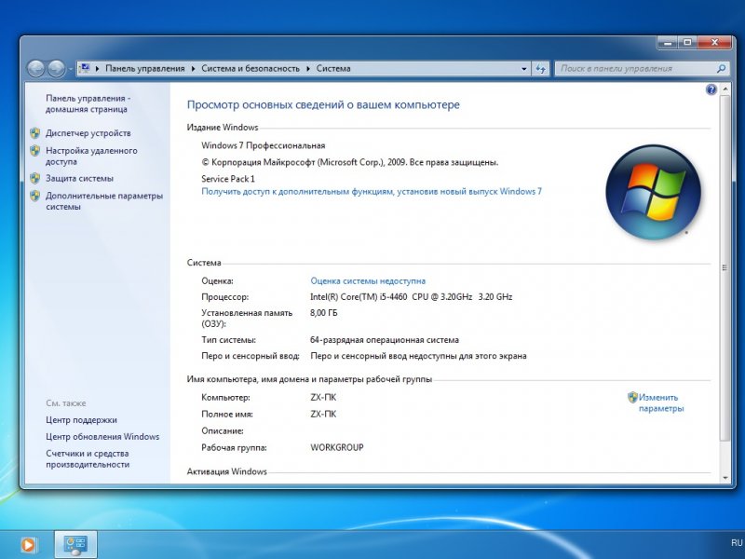Open Панель управления - домашняя страница

click(x=88, y=103)
